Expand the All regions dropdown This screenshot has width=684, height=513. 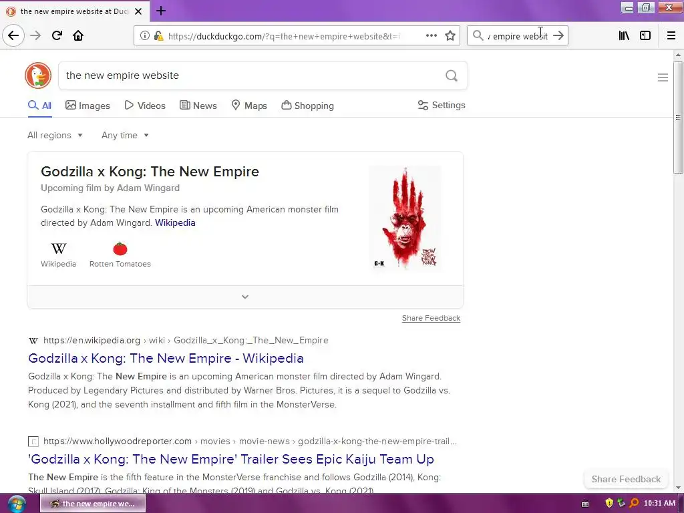tap(55, 135)
